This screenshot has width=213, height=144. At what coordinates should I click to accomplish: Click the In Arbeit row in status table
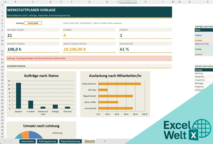point(204,40)
